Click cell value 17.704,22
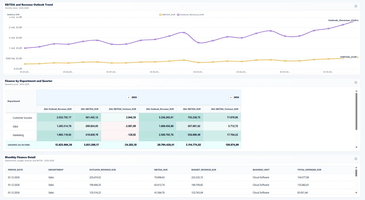 pos(222,135)
